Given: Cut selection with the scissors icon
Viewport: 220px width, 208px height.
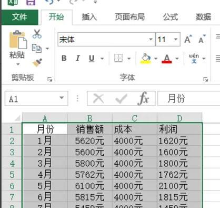Looking at the screenshot, I should pyautogui.click(x=37, y=34).
